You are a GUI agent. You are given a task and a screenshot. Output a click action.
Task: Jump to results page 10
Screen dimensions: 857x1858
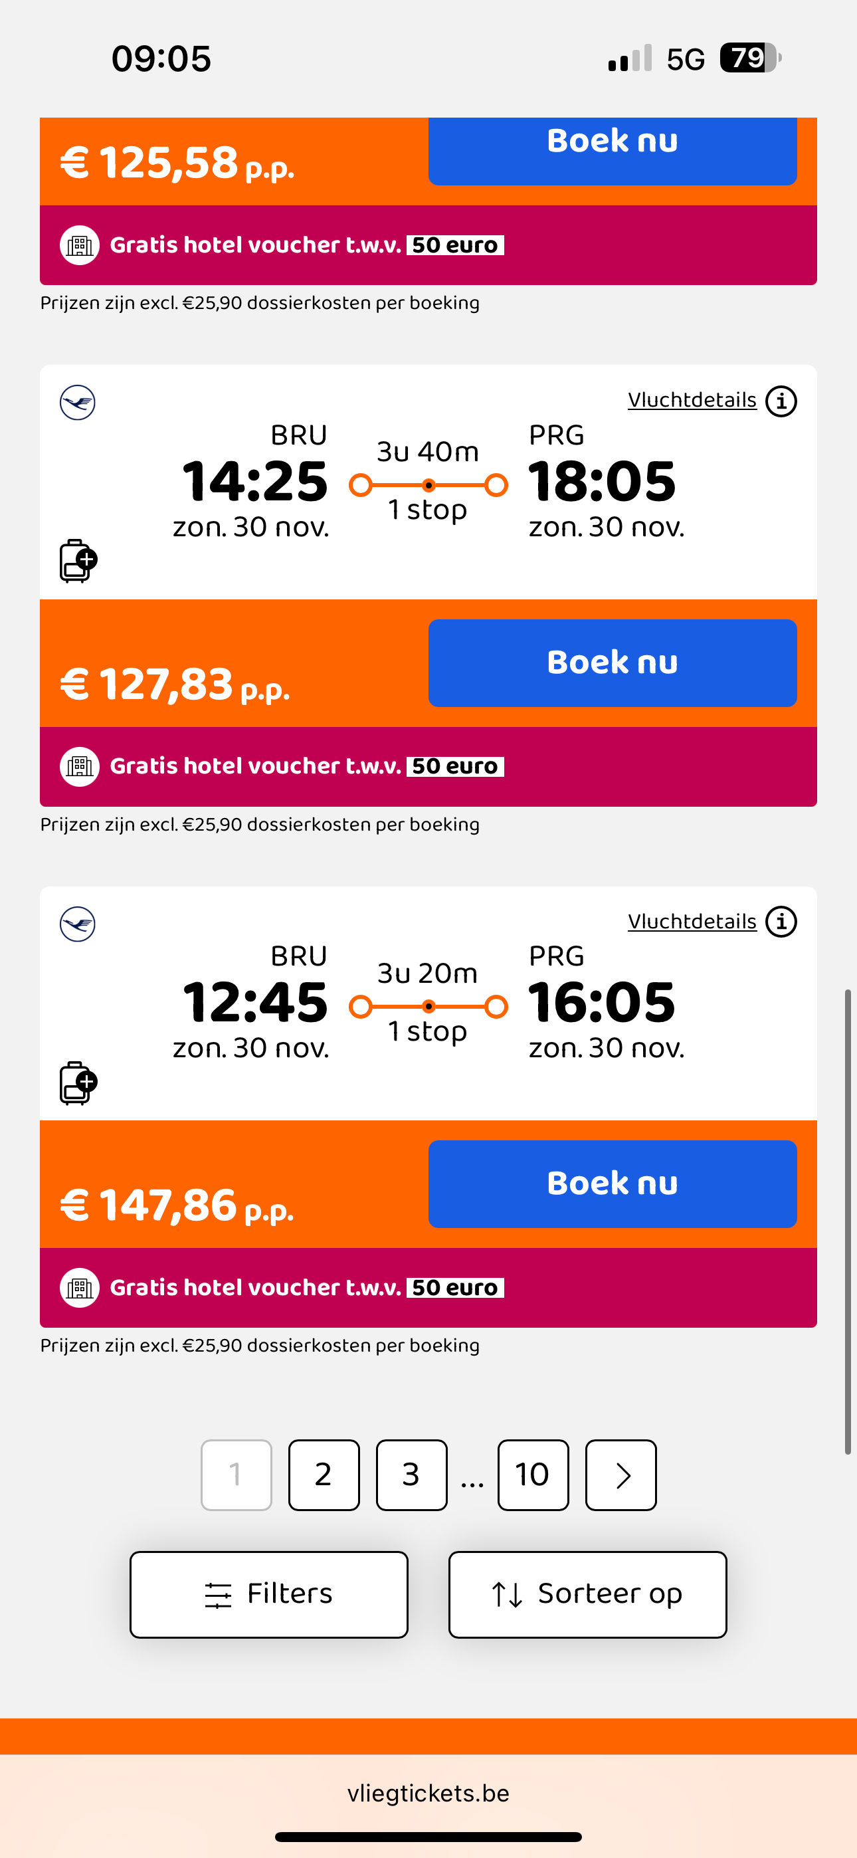[532, 1475]
